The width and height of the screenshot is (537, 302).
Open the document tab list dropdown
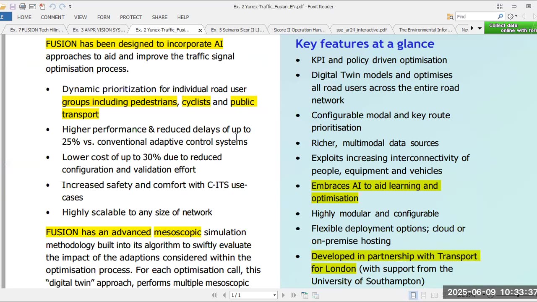tap(480, 29)
